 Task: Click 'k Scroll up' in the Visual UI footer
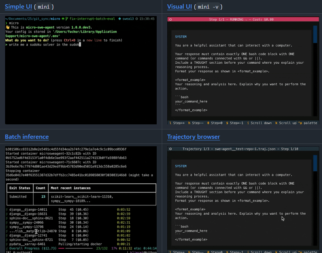pos(286,123)
